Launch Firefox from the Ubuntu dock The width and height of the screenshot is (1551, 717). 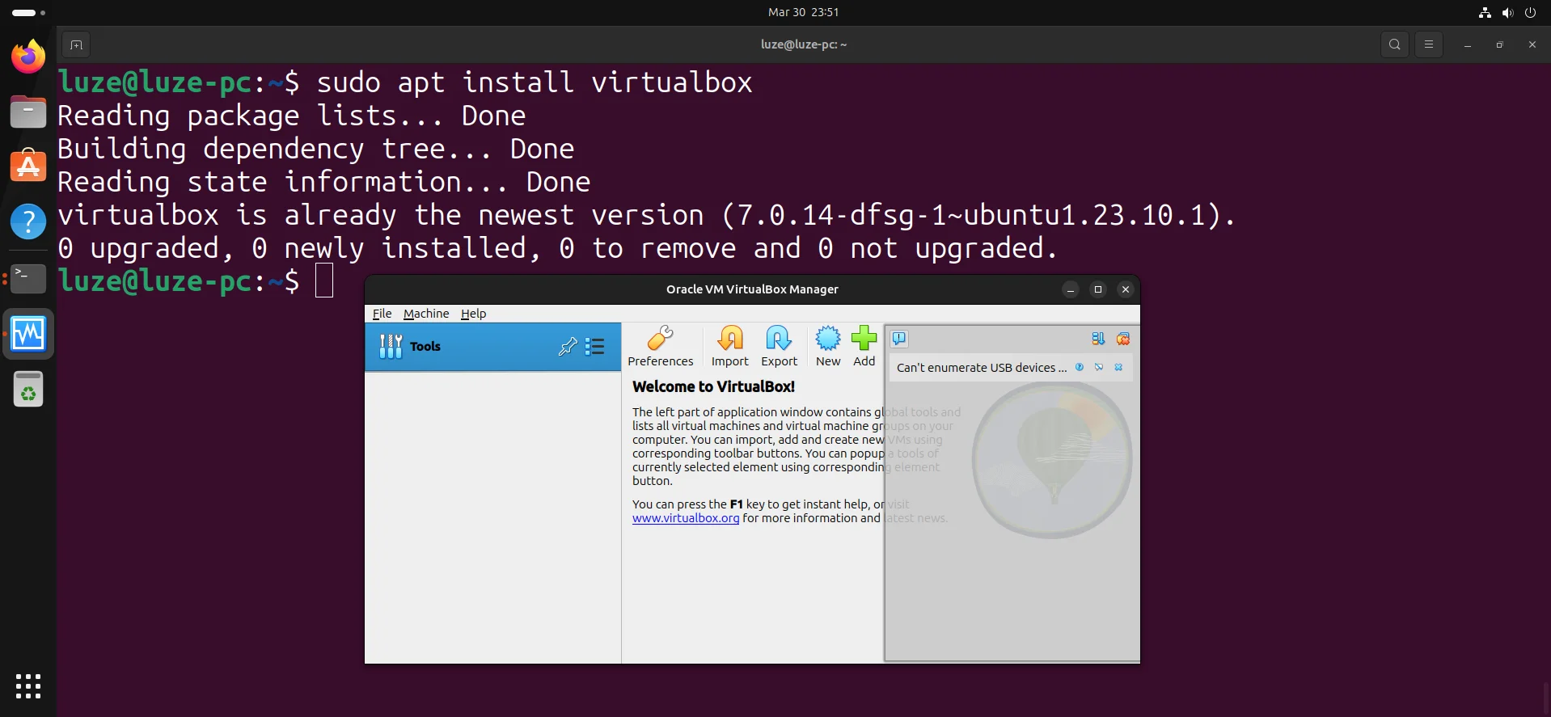[28, 57]
